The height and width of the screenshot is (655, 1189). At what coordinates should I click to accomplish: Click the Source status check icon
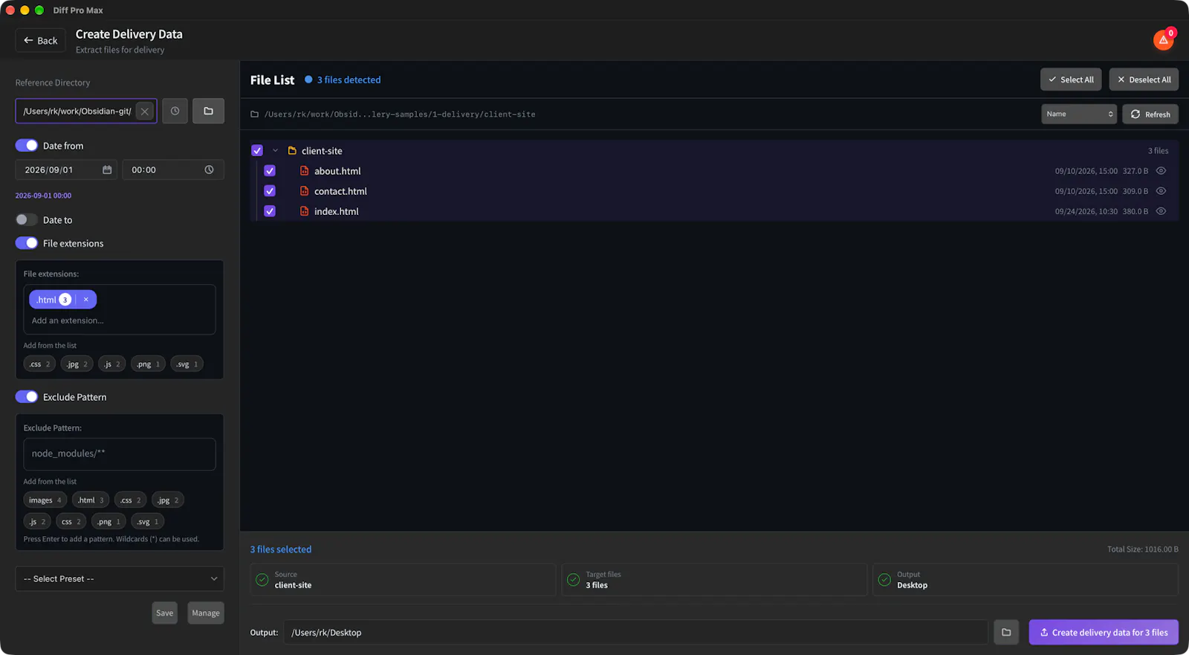click(x=262, y=580)
